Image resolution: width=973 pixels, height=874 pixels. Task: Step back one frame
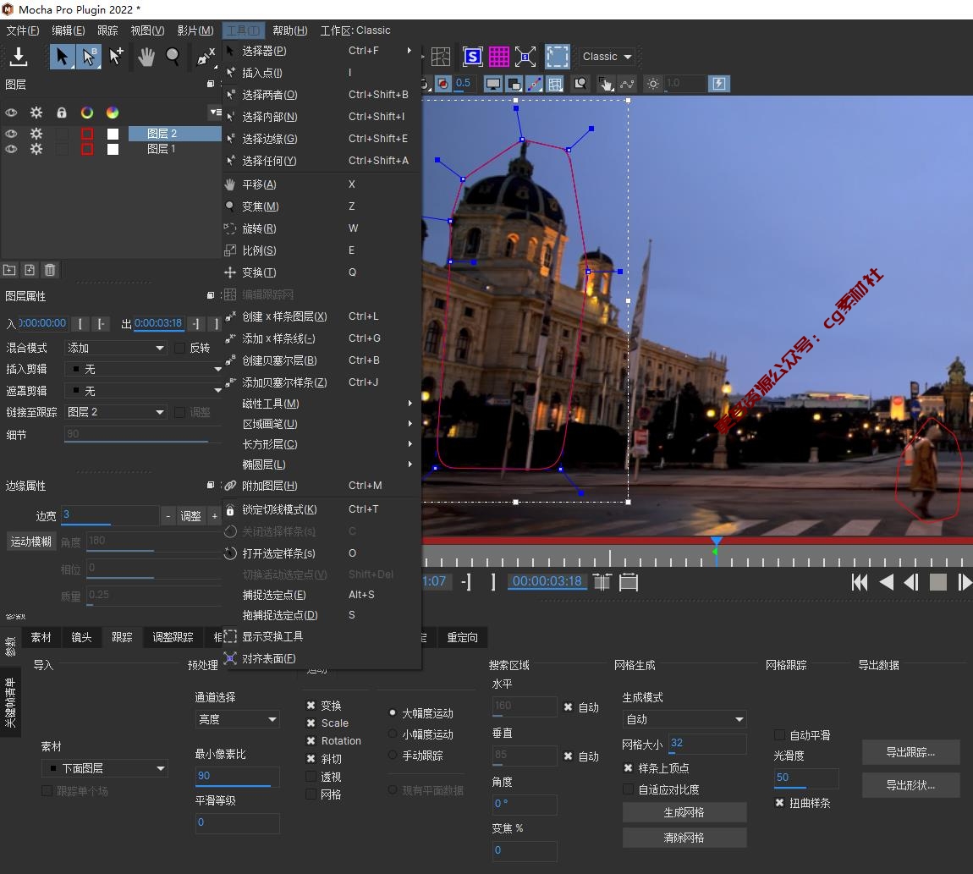pyautogui.click(x=911, y=582)
